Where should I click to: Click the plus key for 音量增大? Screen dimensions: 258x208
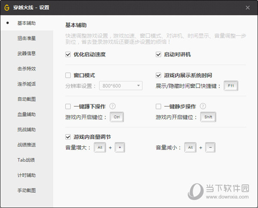coord(120,147)
